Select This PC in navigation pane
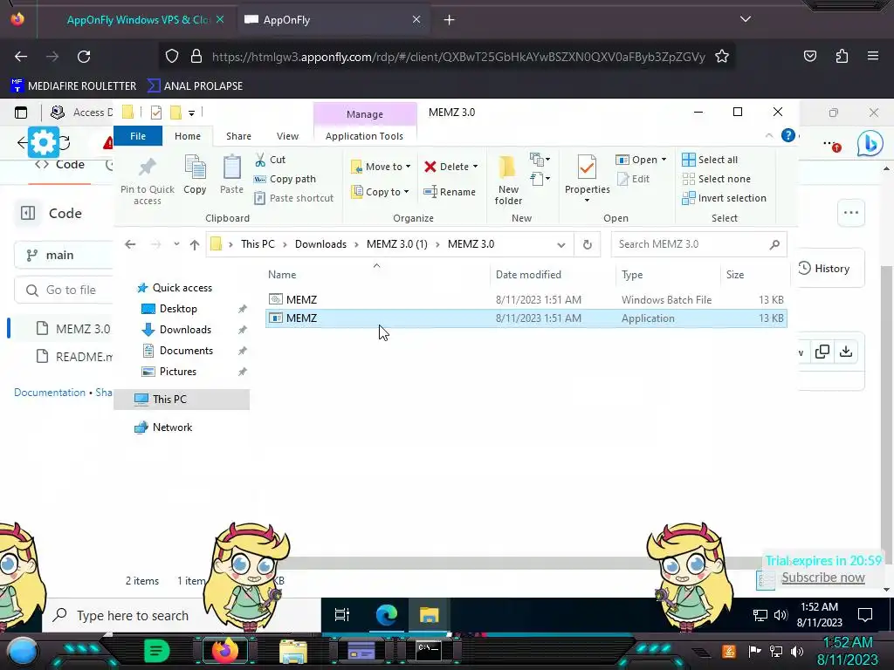This screenshot has width=894, height=670. [182, 400]
